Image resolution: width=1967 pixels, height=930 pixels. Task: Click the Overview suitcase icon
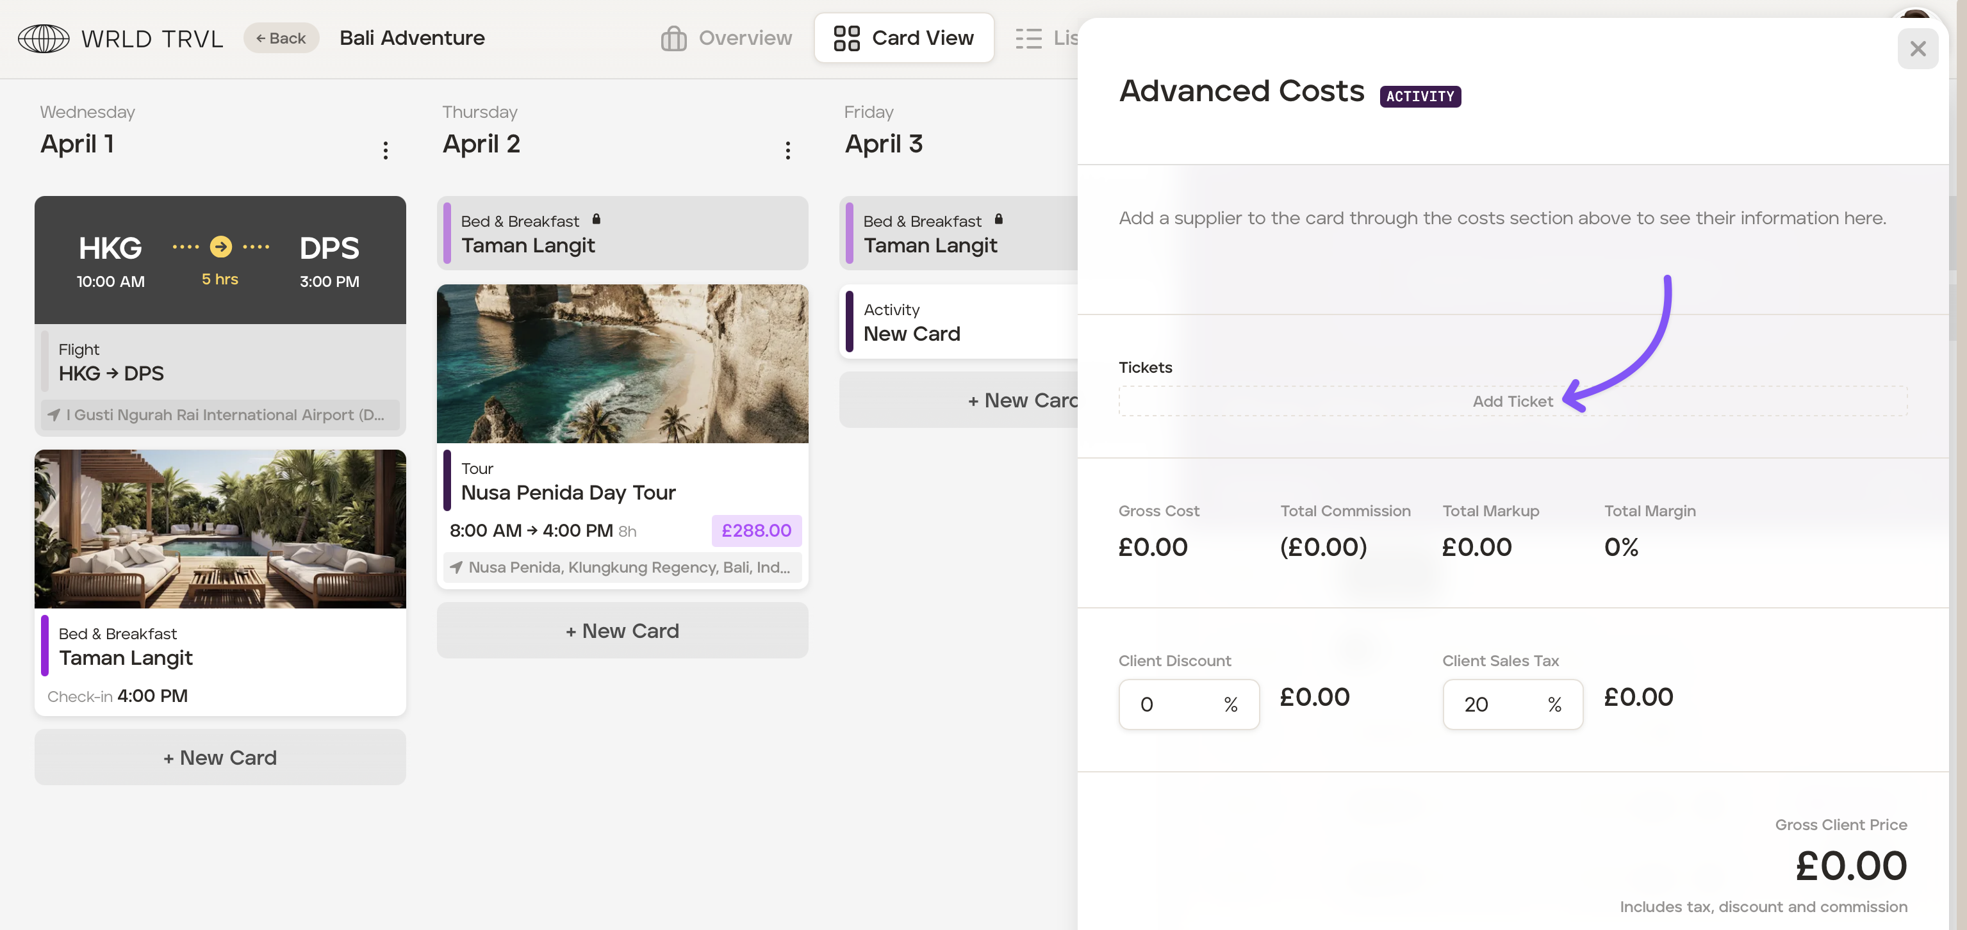[673, 38]
